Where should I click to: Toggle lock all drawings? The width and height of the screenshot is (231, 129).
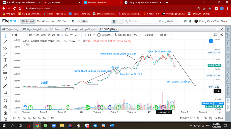click(x=5, y=113)
